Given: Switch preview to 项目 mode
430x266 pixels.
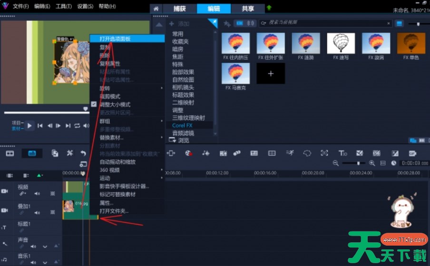Looking at the screenshot, I should (x=17, y=123).
